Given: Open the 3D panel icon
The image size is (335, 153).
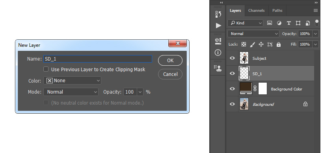Looking at the screenshot, I should point(218,41).
